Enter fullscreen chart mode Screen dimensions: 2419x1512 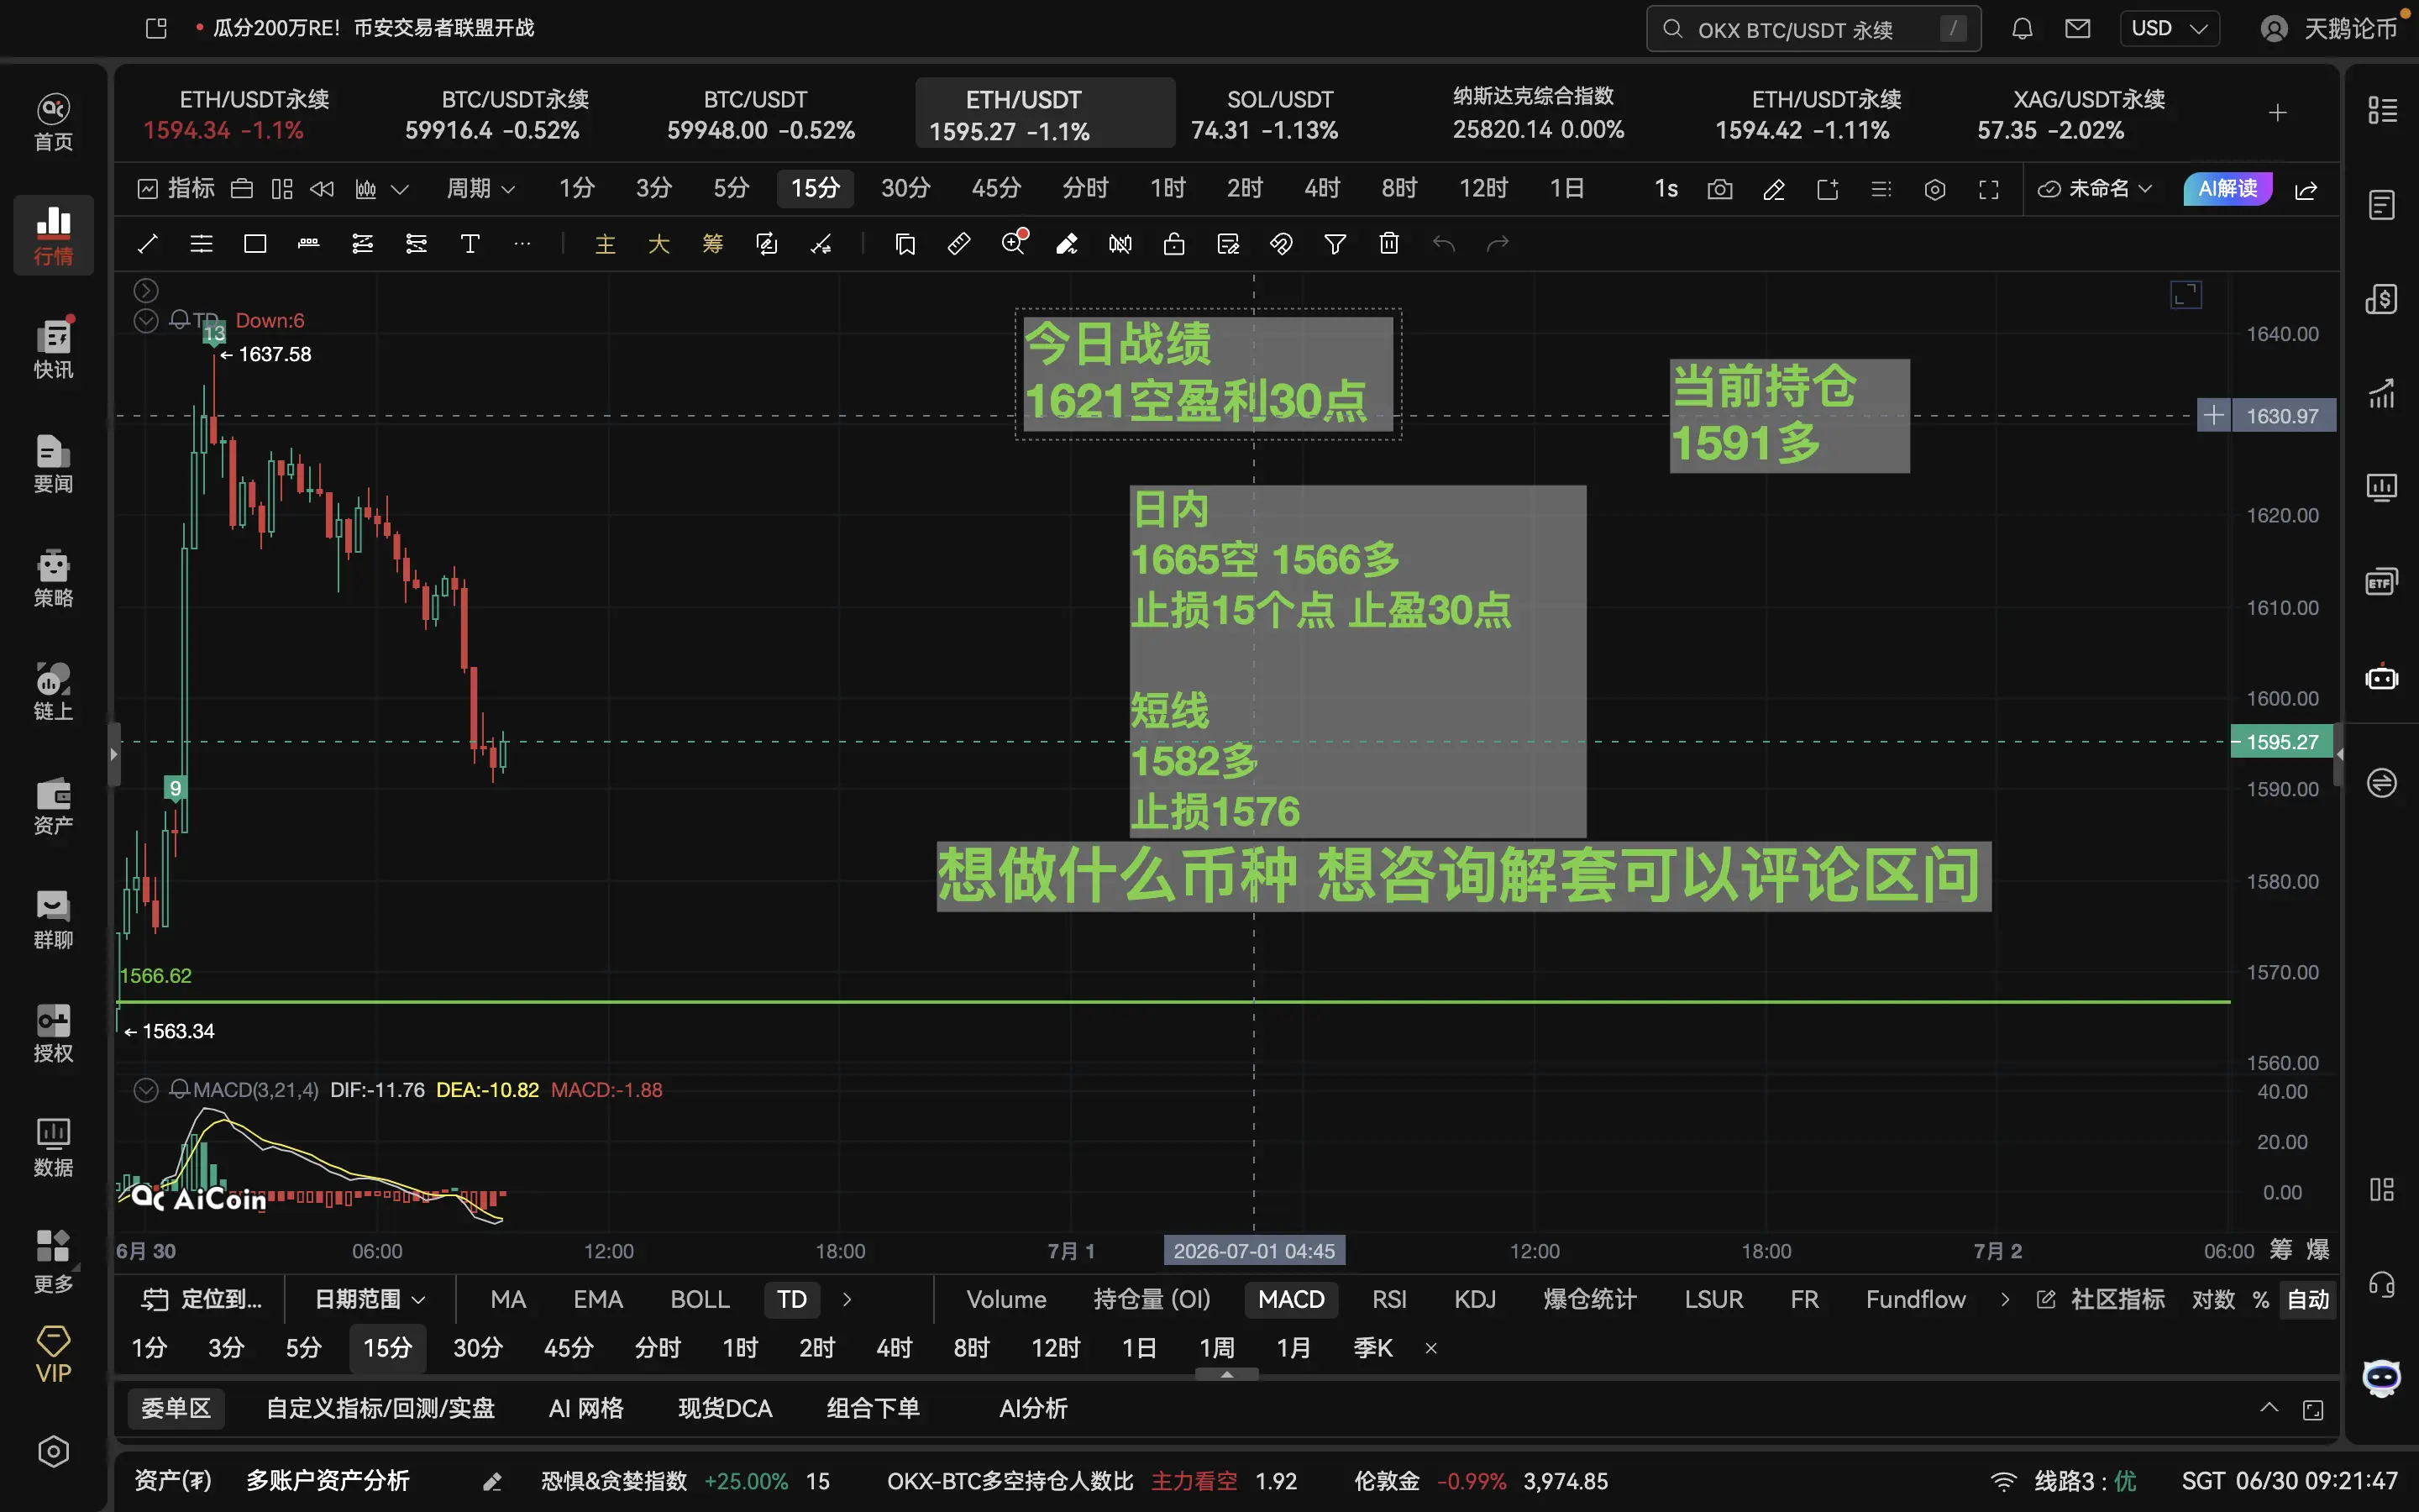coord(1988,189)
